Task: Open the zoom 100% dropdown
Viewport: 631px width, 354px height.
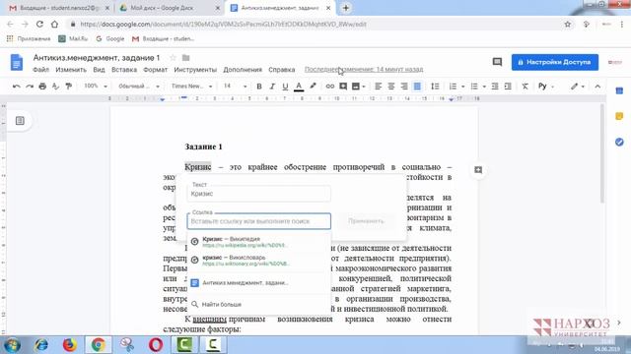Action: (96, 87)
